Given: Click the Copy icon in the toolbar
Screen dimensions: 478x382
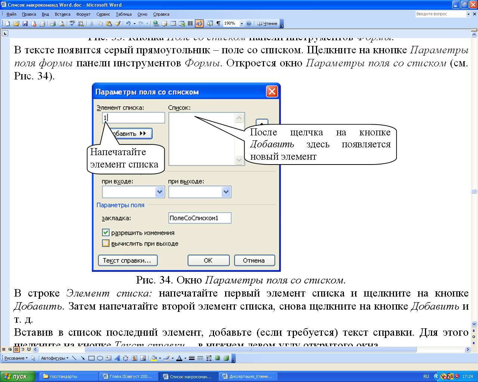Looking at the screenshot, I should click(x=100, y=24).
